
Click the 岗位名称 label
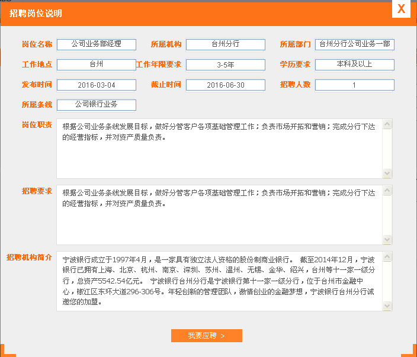pyautogui.click(x=37, y=44)
